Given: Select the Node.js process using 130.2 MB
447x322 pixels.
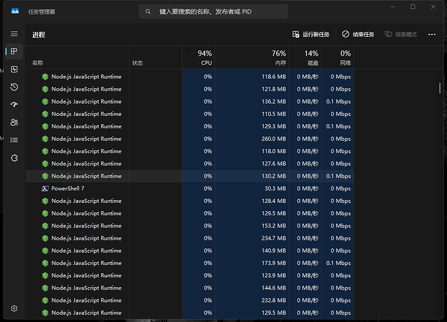Looking at the screenshot, I should [x=190, y=176].
